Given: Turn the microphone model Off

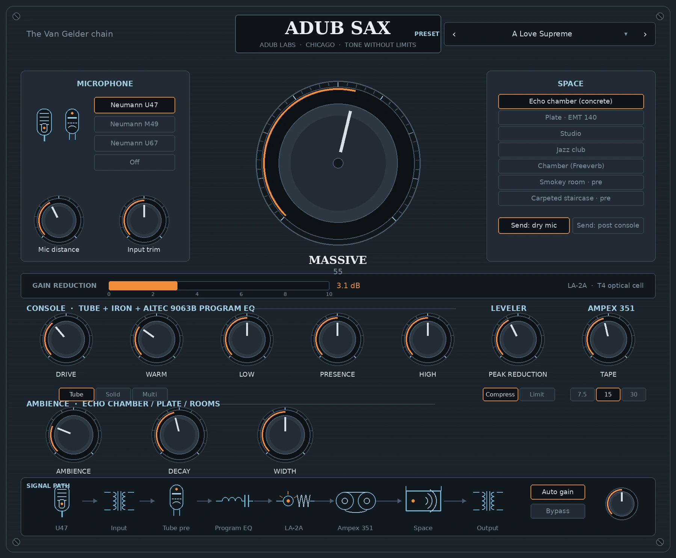Looking at the screenshot, I should [134, 162].
